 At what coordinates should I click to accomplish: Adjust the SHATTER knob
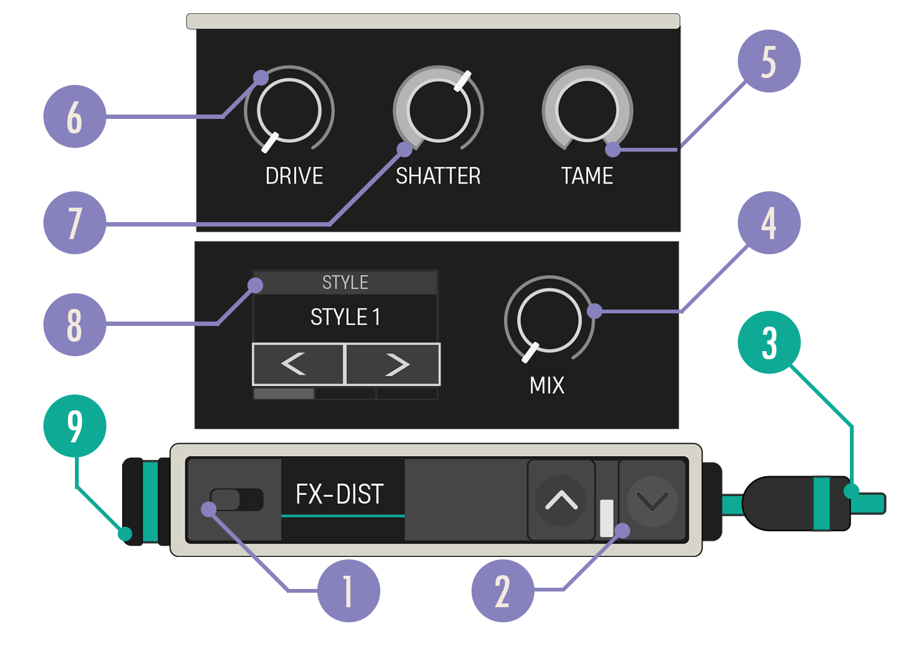point(439,111)
